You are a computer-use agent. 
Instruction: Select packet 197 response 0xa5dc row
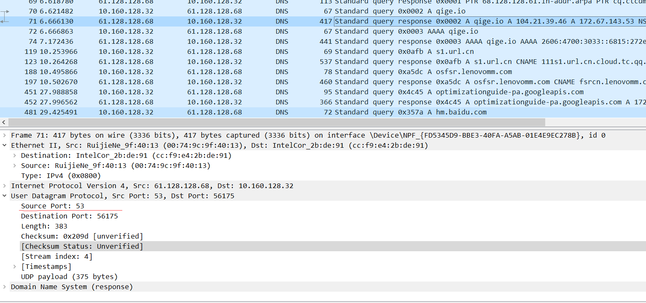click(x=323, y=82)
